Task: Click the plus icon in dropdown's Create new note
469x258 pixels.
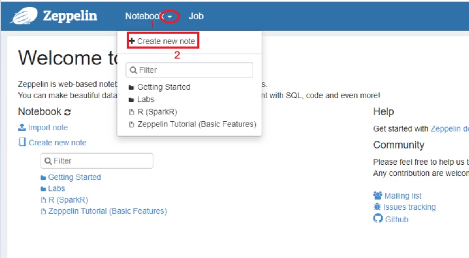Action: [x=132, y=41]
